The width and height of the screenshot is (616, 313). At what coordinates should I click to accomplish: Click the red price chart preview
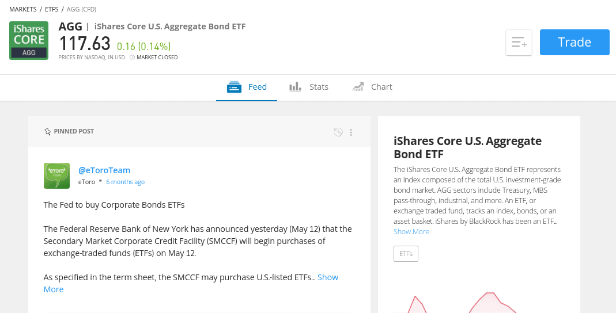click(479, 302)
